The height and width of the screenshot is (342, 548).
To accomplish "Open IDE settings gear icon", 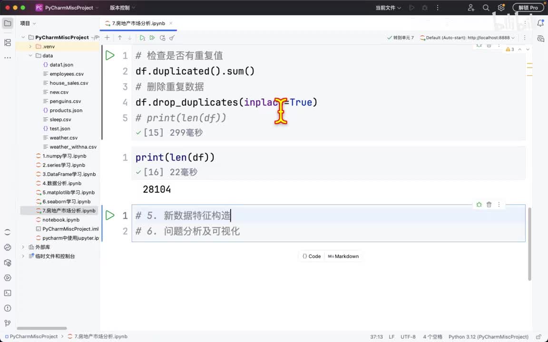I will 501,8.
